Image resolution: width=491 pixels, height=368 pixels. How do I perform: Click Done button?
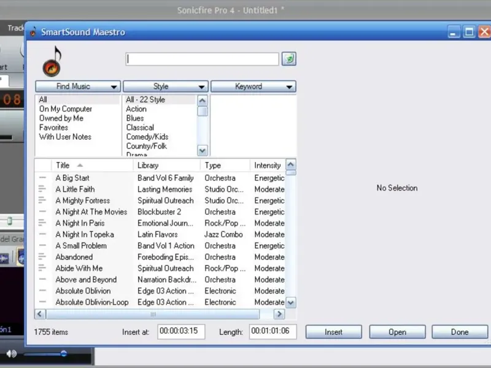pyautogui.click(x=460, y=332)
